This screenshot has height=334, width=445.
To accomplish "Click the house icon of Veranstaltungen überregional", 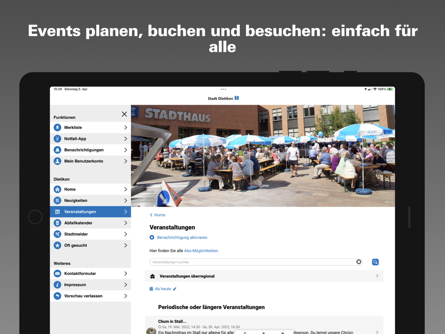I will (x=152, y=276).
